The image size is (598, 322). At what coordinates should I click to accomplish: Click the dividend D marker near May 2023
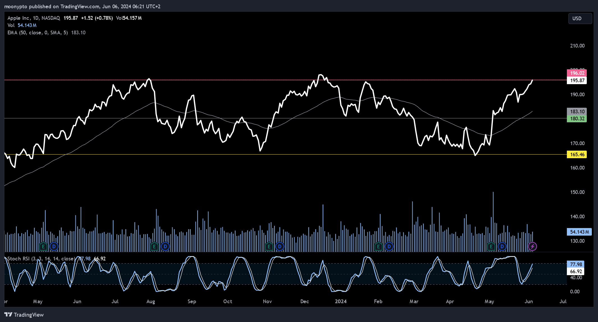tap(54, 247)
